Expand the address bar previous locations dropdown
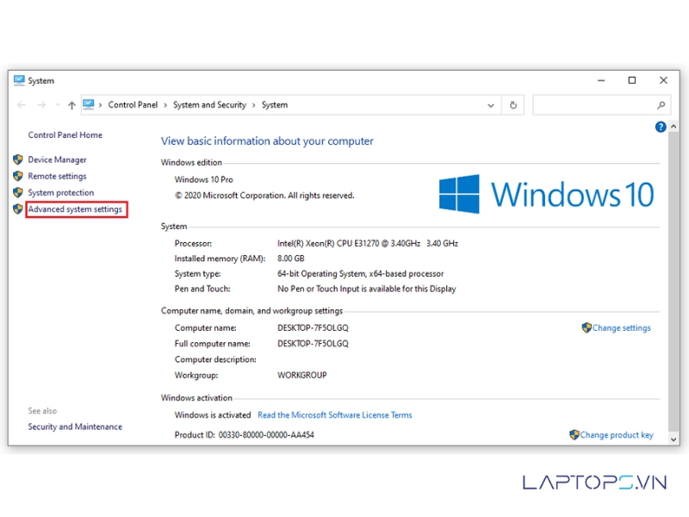This screenshot has width=689, height=517. pyautogui.click(x=491, y=105)
